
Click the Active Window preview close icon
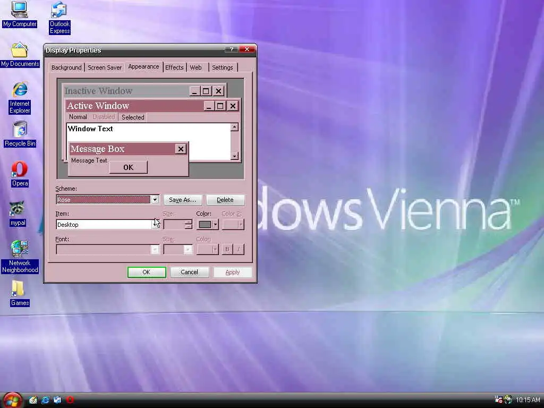pyautogui.click(x=233, y=106)
